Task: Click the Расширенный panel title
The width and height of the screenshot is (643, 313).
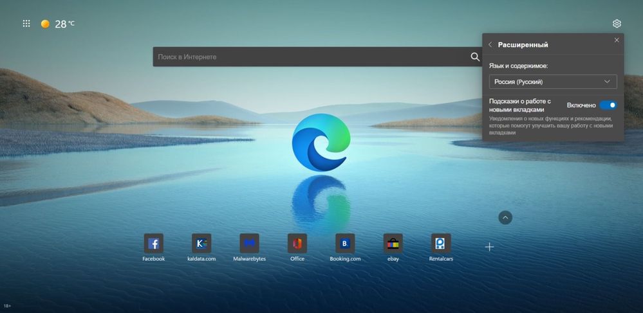Action: pos(523,44)
